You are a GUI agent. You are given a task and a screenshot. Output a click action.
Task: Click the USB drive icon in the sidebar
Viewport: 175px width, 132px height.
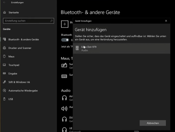pyautogui.click(x=4, y=99)
